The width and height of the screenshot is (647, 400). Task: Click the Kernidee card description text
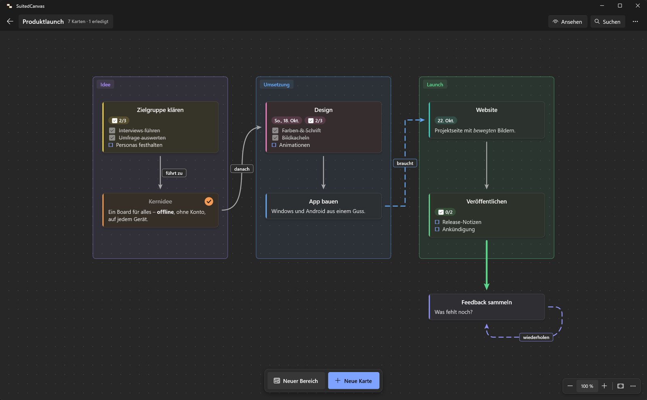tap(157, 216)
